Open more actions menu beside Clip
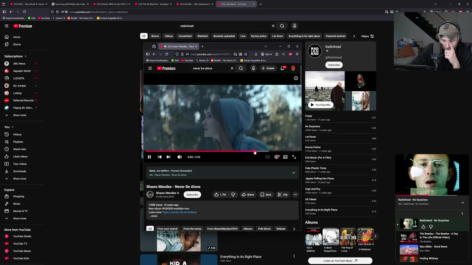 click(295, 195)
